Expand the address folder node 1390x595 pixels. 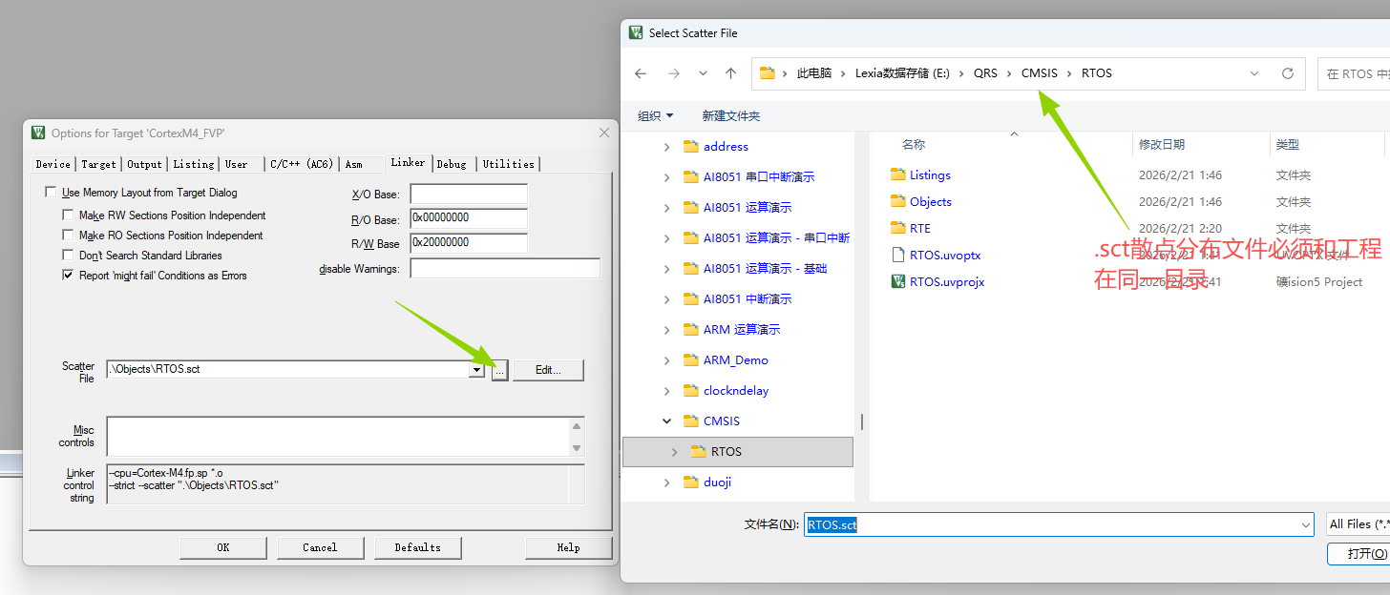(666, 147)
